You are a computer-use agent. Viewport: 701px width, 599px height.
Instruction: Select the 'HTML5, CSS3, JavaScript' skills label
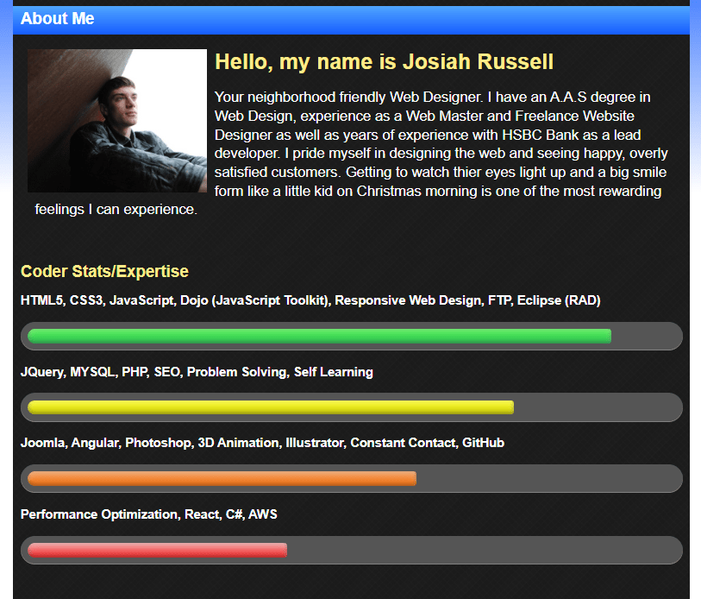[x=310, y=300]
